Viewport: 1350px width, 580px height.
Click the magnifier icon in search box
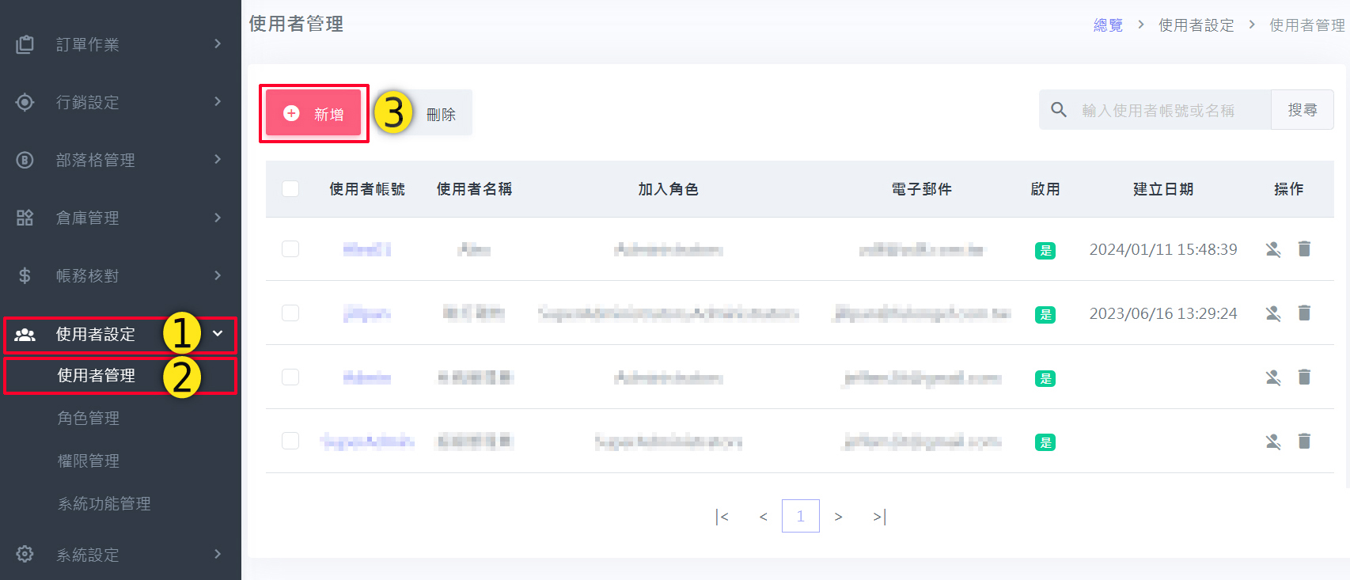click(x=1059, y=110)
